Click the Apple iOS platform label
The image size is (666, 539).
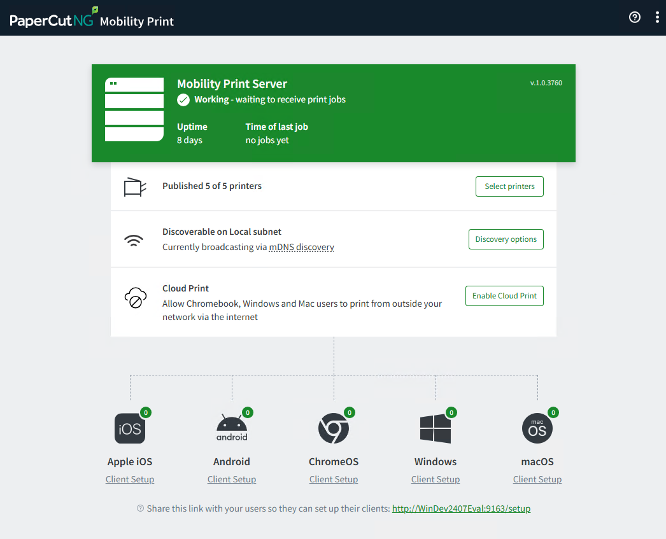130,462
